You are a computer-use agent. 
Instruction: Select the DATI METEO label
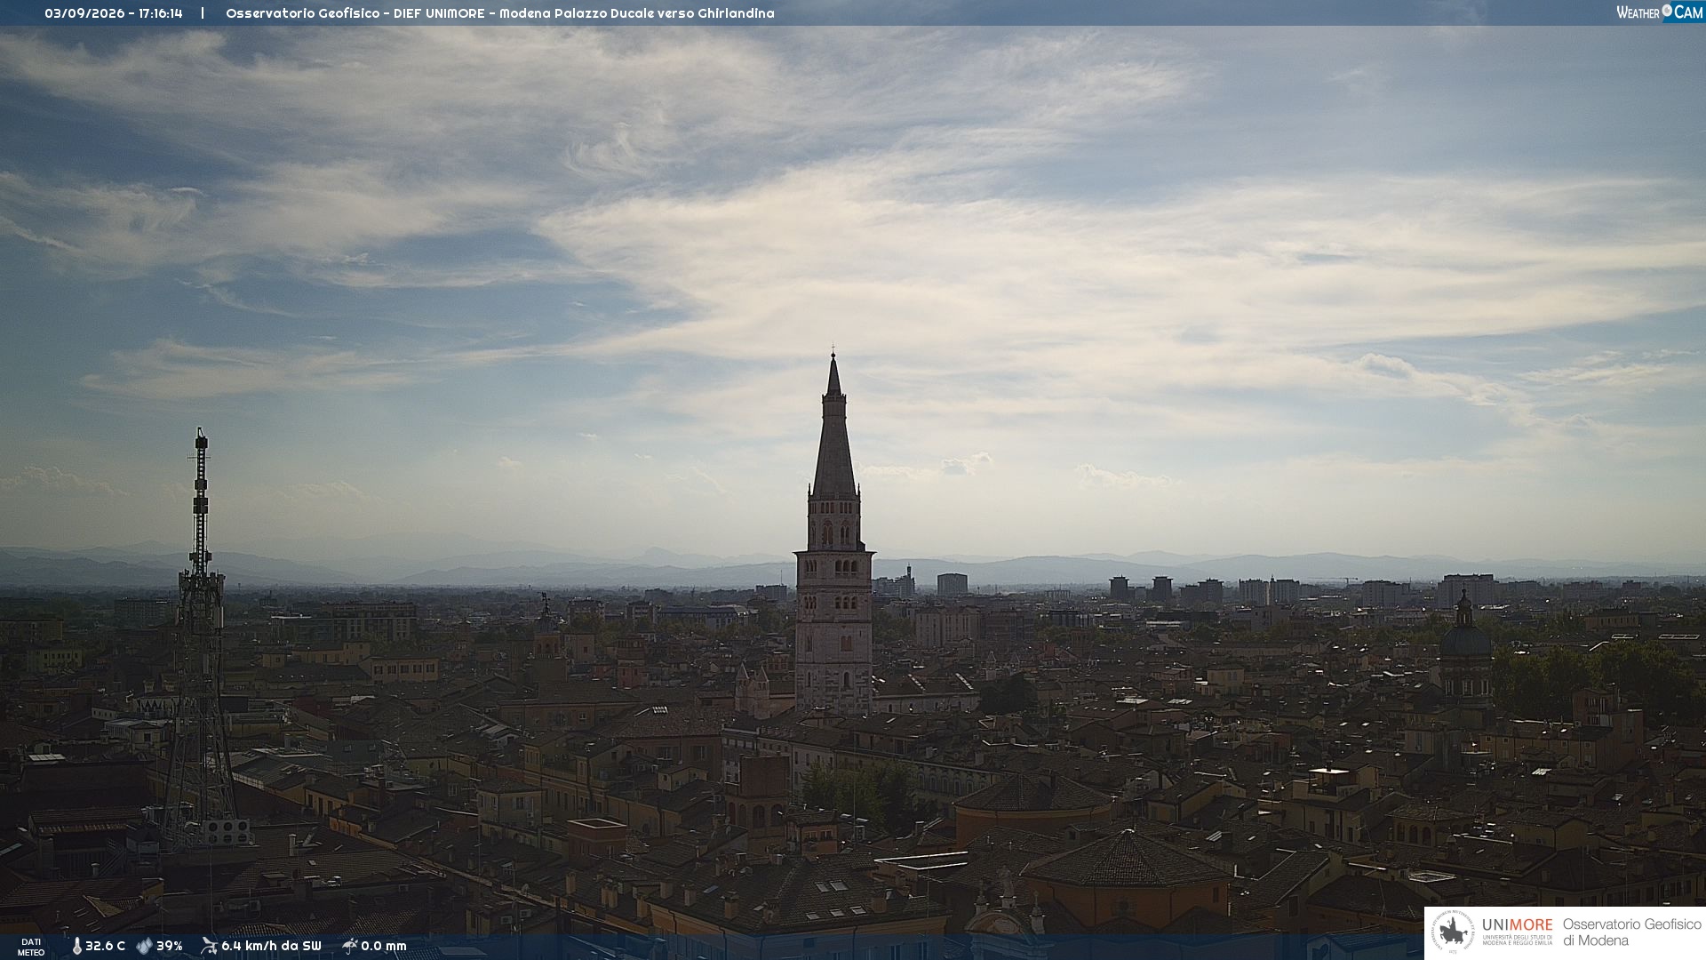[31, 947]
